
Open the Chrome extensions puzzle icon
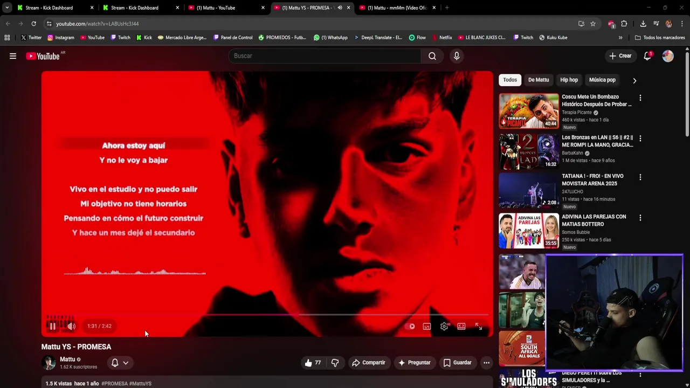(624, 24)
